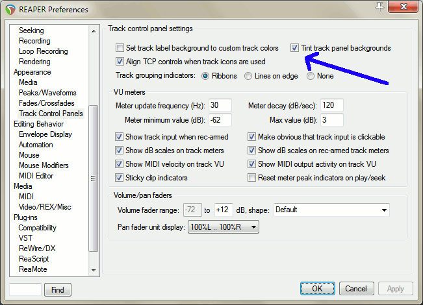Open MIDI under Media category
The width and height of the screenshot is (423, 305).
click(26, 197)
